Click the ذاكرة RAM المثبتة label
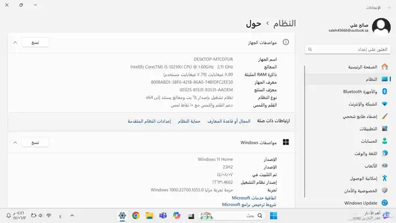396x223 pixels. tap(261, 75)
